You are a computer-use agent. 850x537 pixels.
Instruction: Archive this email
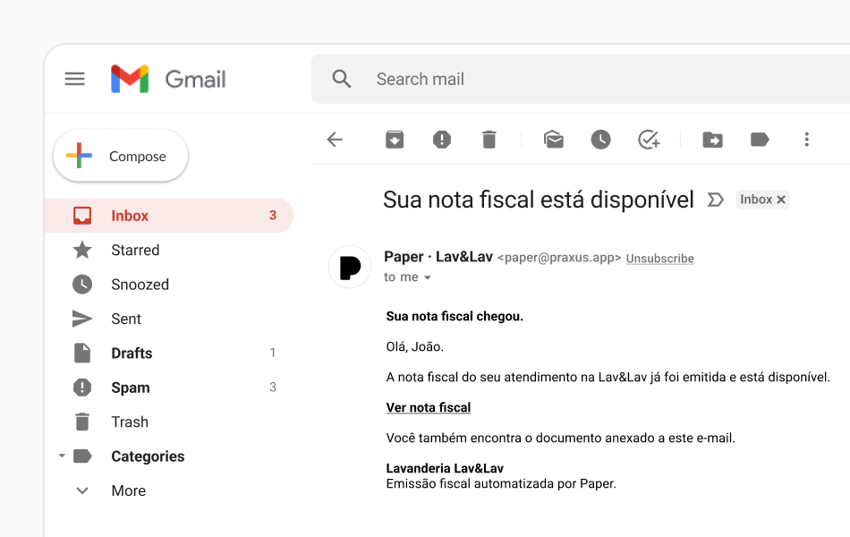pos(395,140)
